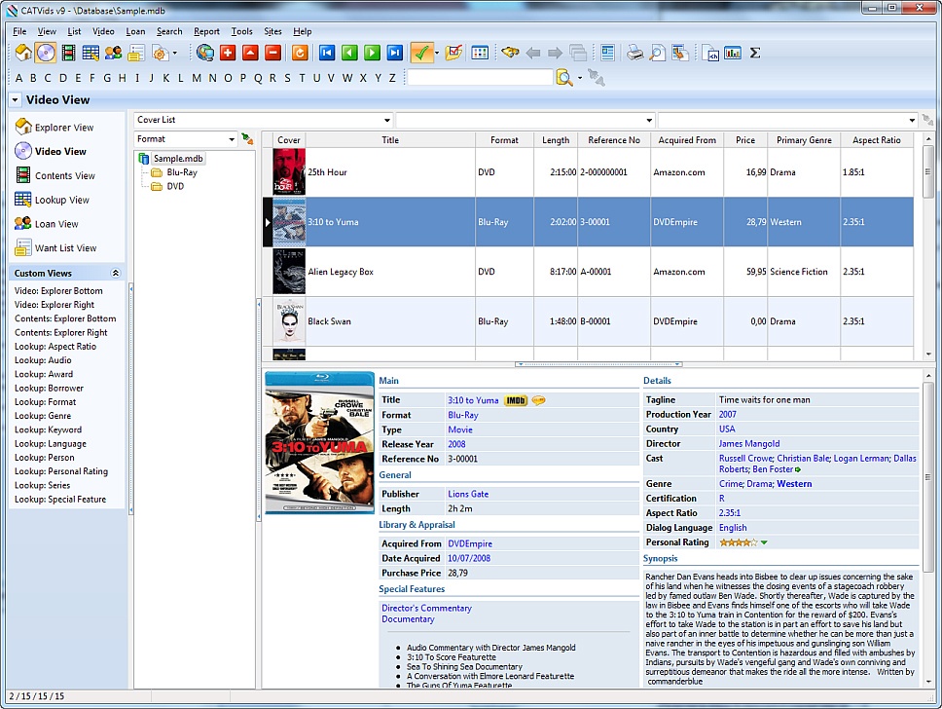Screen dimensions: 942x709
Task: Click the Explorer View house toolbar icon
Action: tap(23, 53)
